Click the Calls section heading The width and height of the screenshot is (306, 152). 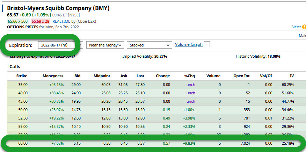pos(15,66)
